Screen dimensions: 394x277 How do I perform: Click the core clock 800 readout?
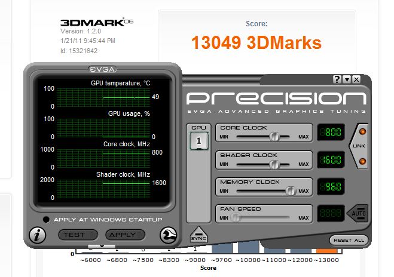click(331, 132)
